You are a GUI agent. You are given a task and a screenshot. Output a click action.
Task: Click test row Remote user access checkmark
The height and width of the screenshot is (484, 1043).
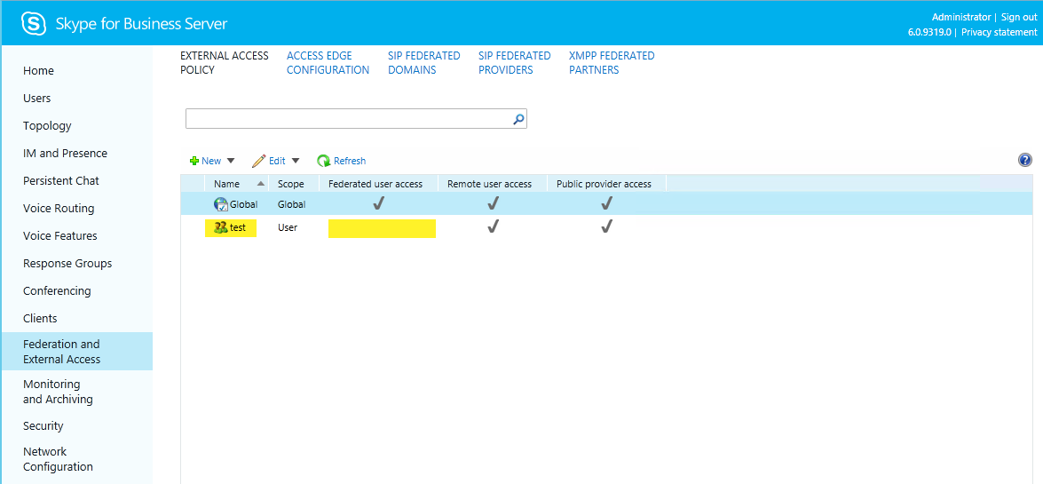[x=493, y=227]
